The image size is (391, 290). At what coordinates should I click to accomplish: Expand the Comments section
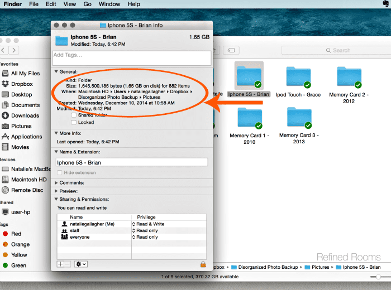point(56,183)
